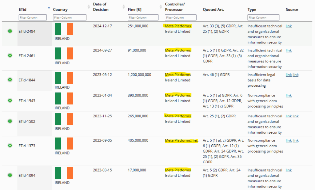Type in the ETid filter field
Screen dimensions: 315x190
point(33,17)
